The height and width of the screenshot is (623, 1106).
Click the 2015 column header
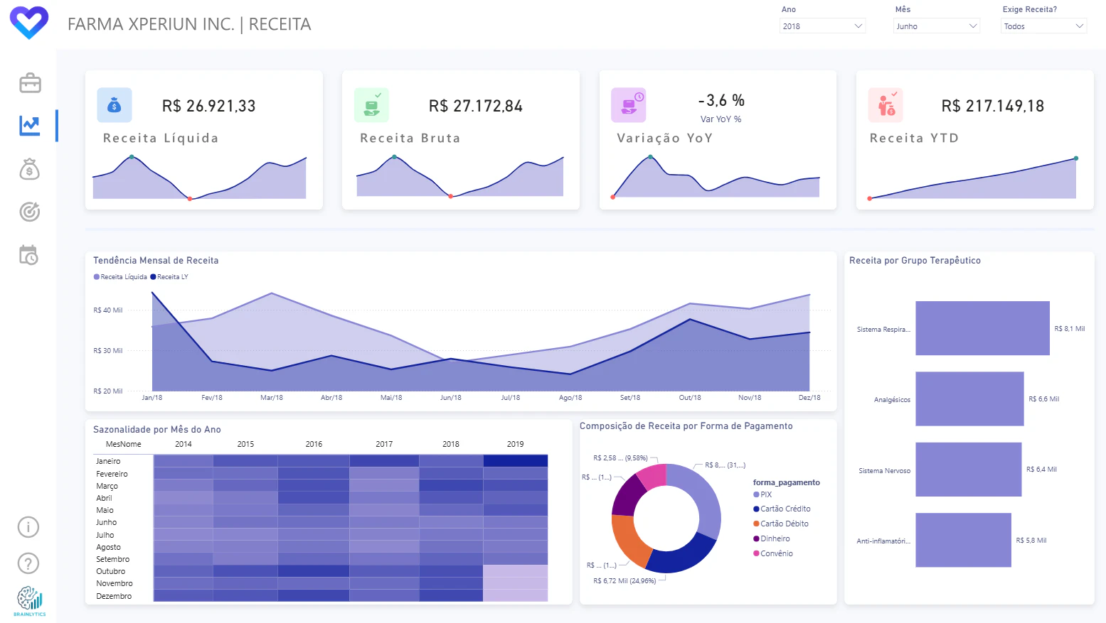245,444
